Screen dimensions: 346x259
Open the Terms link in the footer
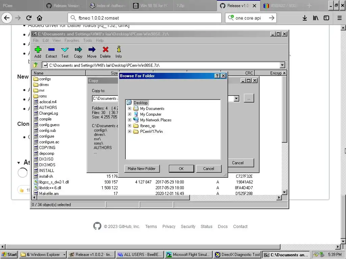151,226
